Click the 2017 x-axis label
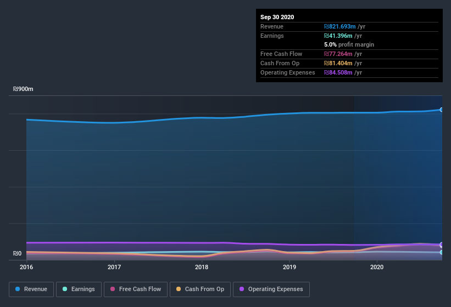This screenshot has height=307, width=451. click(x=114, y=267)
